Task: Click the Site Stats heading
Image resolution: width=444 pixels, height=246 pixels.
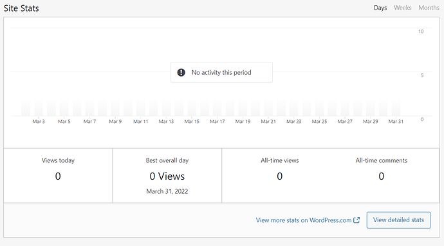Action: tap(21, 8)
